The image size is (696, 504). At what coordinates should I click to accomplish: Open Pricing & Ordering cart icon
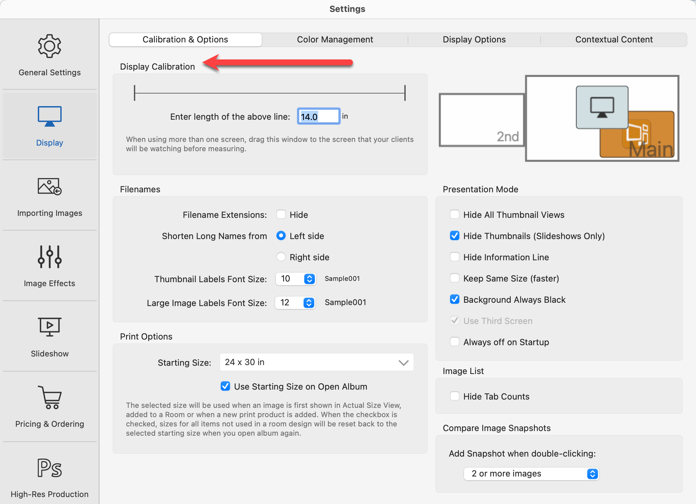pyautogui.click(x=49, y=397)
